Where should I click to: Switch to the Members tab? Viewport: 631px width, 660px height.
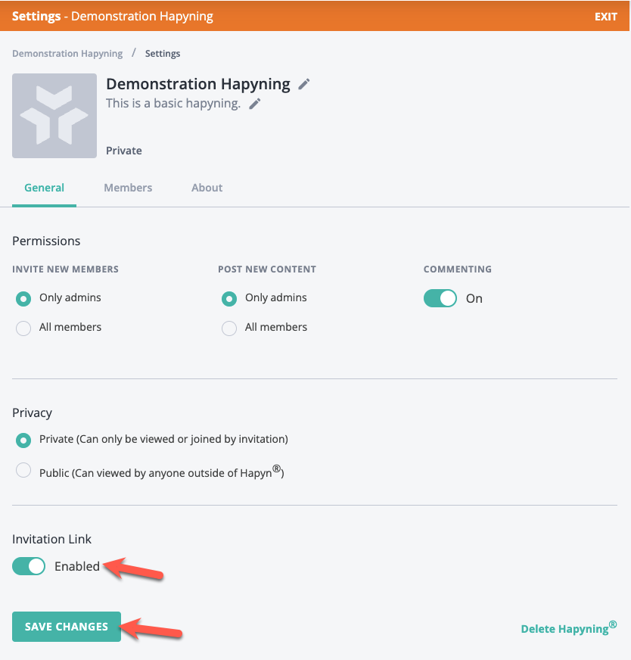[x=128, y=188]
